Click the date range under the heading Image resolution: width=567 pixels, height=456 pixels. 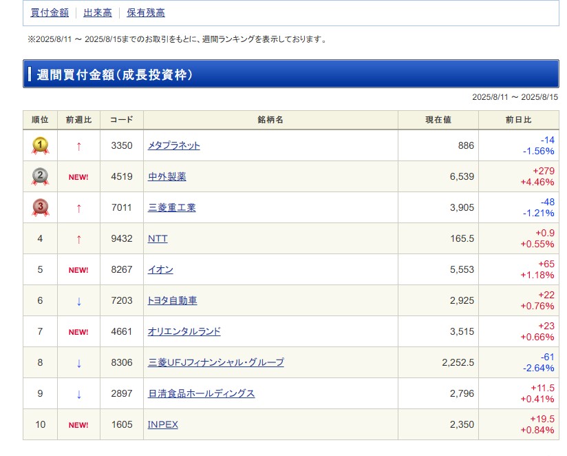tap(515, 97)
